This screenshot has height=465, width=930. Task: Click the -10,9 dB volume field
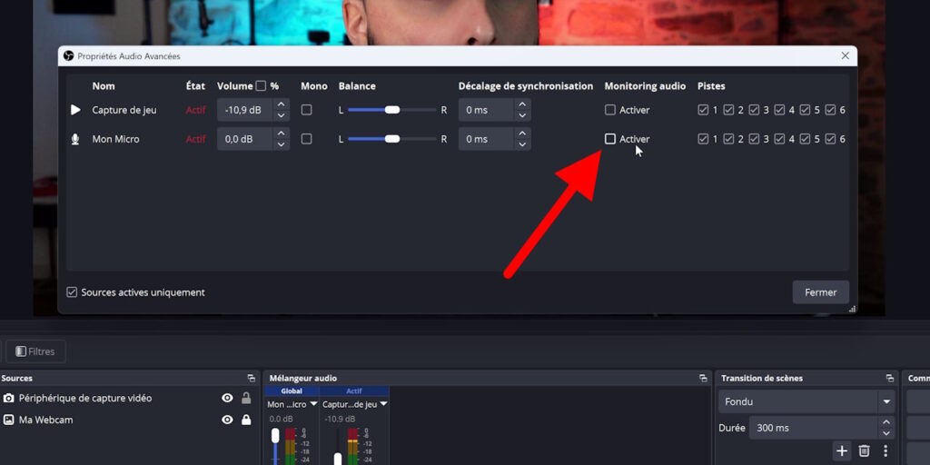[244, 110]
